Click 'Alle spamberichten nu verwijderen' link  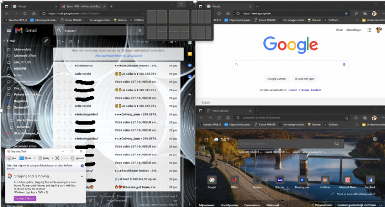pyautogui.click(x=119, y=56)
